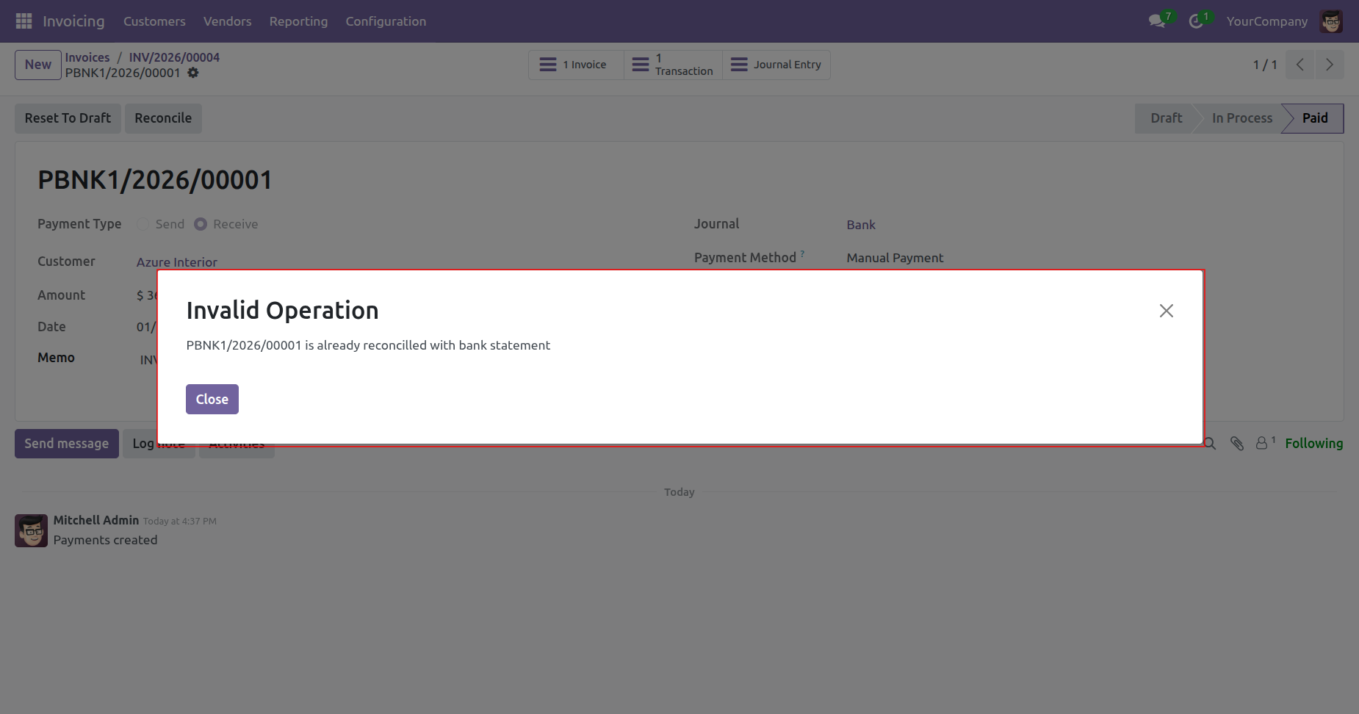Click Mitchell Admin avatar in top bar
Screen dimensions: 1359x714
tap(1331, 21)
